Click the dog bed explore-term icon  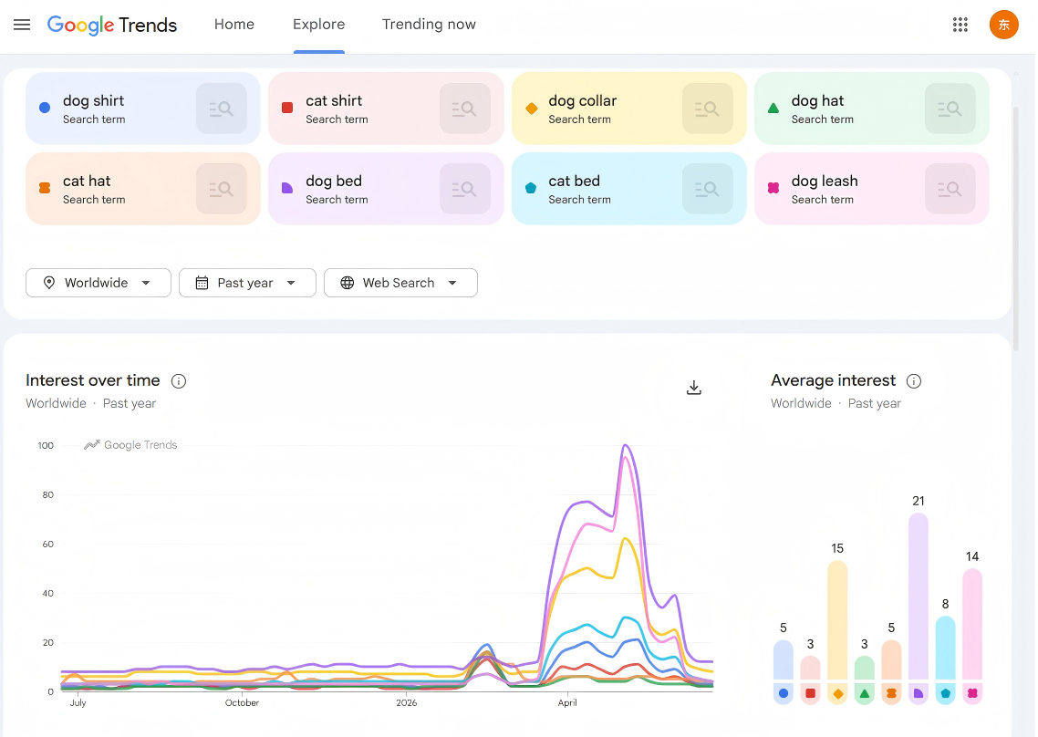coord(464,189)
